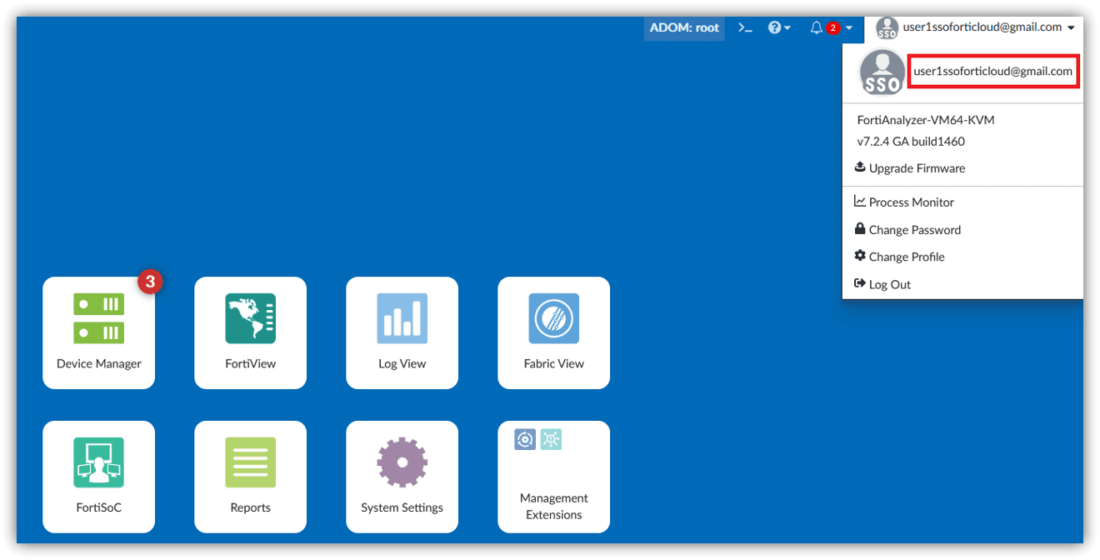1100x560 pixels.
Task: Open the Management Extensions tile
Action: [553, 477]
